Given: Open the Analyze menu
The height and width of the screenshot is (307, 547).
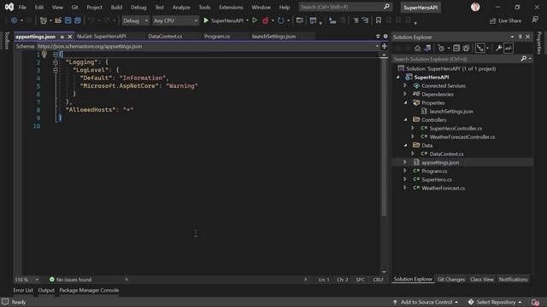Looking at the screenshot, I should point(181,7).
